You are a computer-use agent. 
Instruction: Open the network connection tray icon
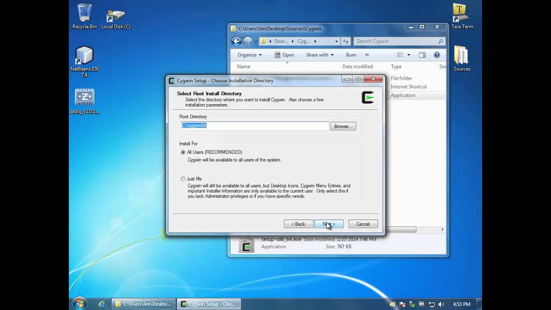click(x=431, y=304)
